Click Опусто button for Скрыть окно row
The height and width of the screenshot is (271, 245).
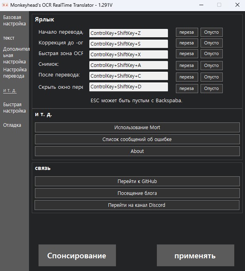212,88
